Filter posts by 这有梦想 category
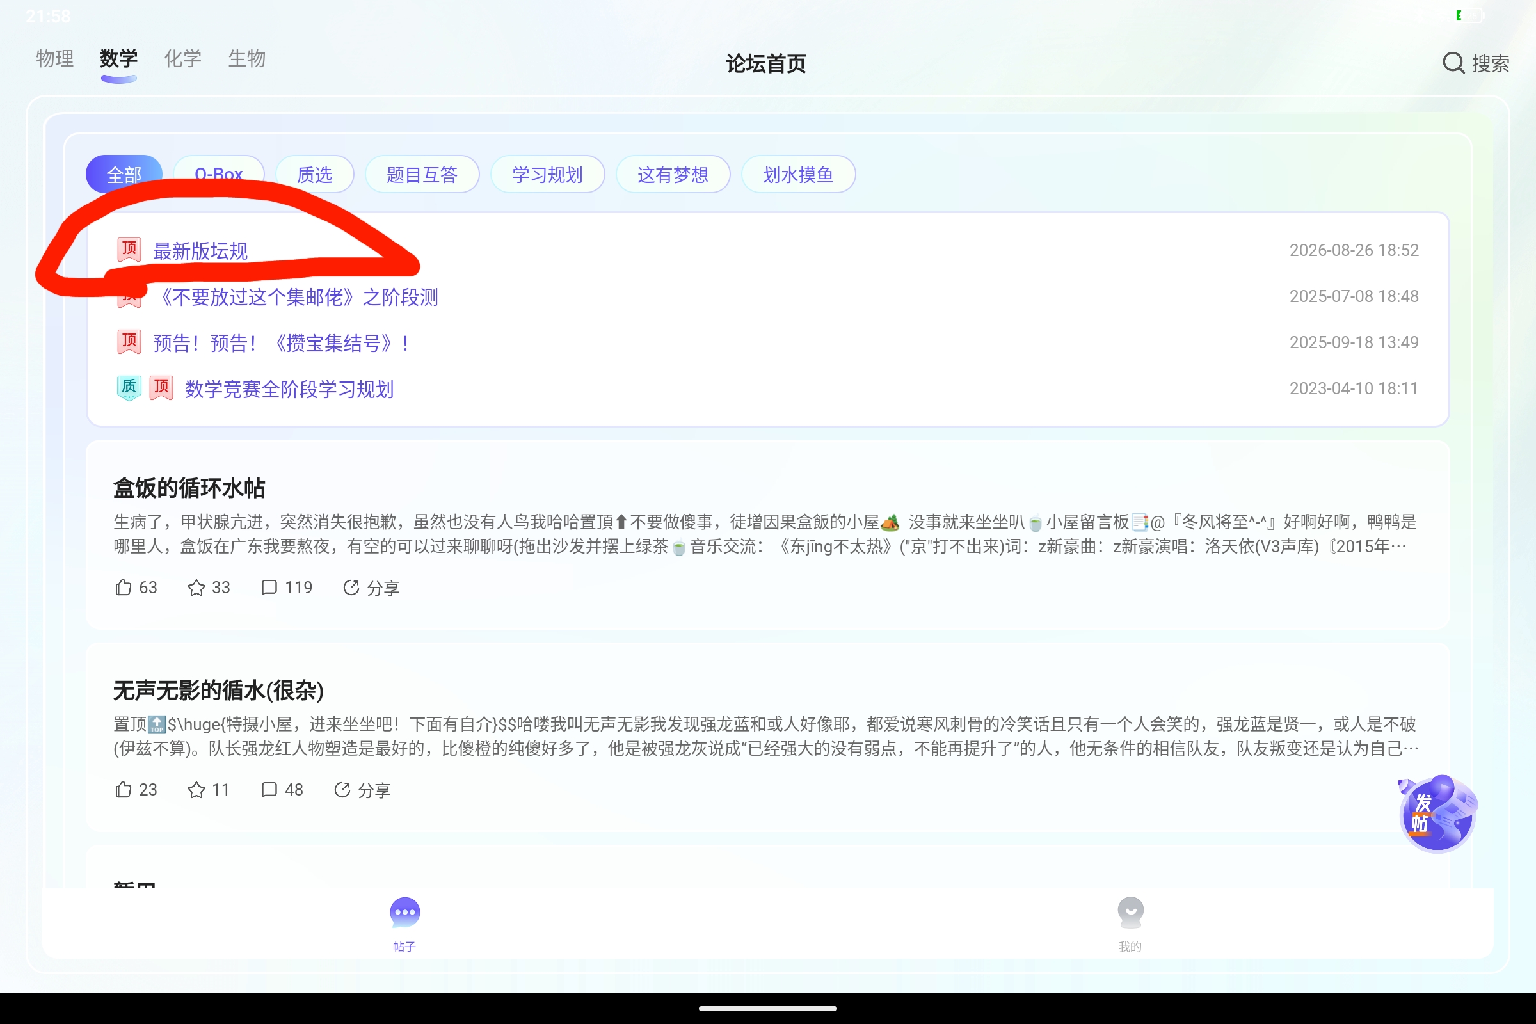 tap(673, 173)
